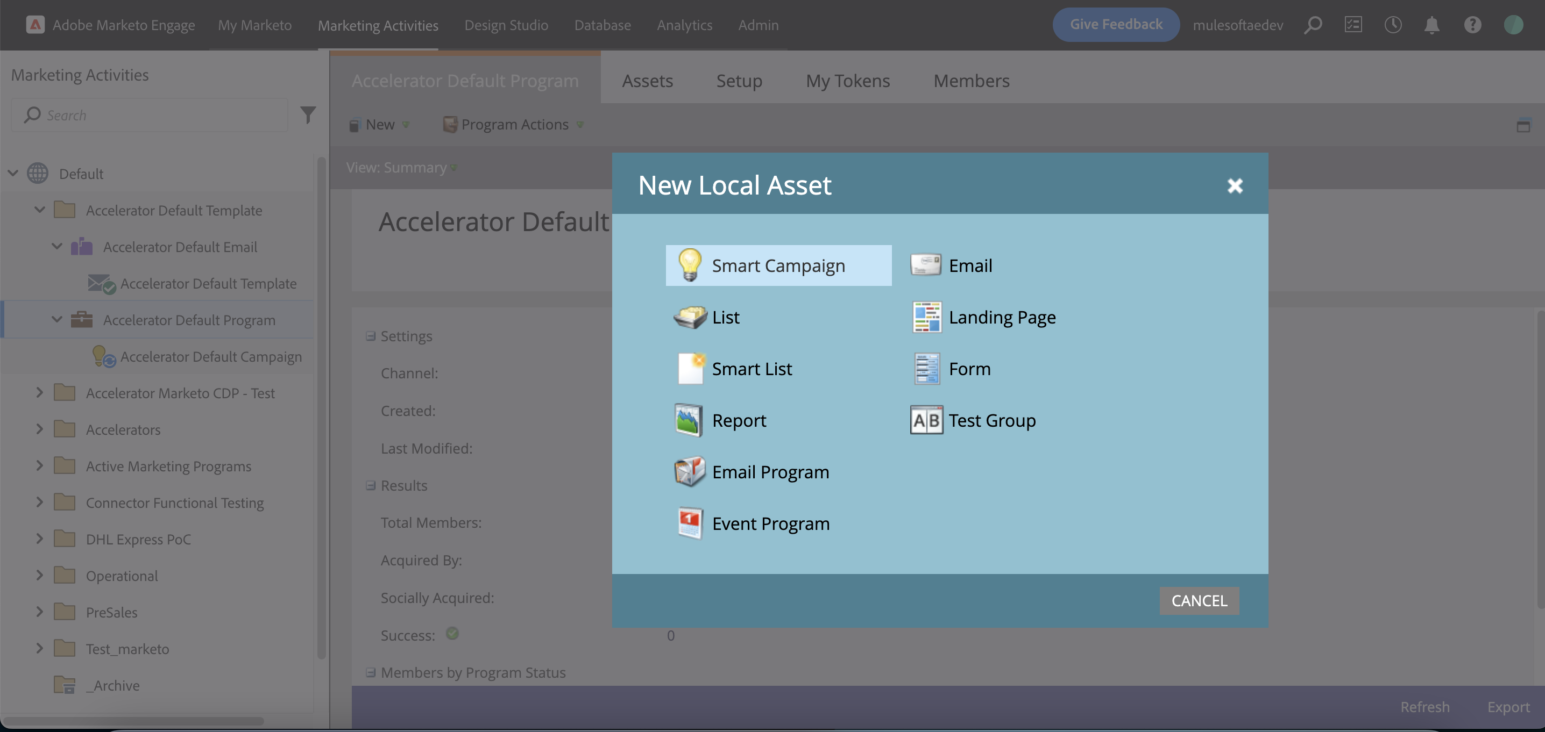Pick the Smart List asset icon
The width and height of the screenshot is (1545, 732).
click(690, 368)
